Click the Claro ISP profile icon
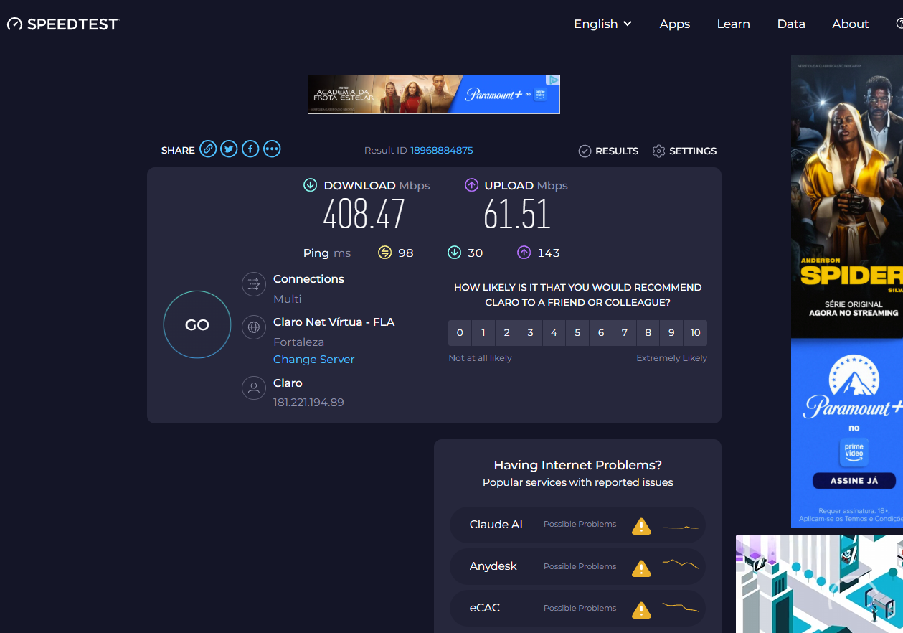Image resolution: width=903 pixels, height=633 pixels. tap(254, 388)
